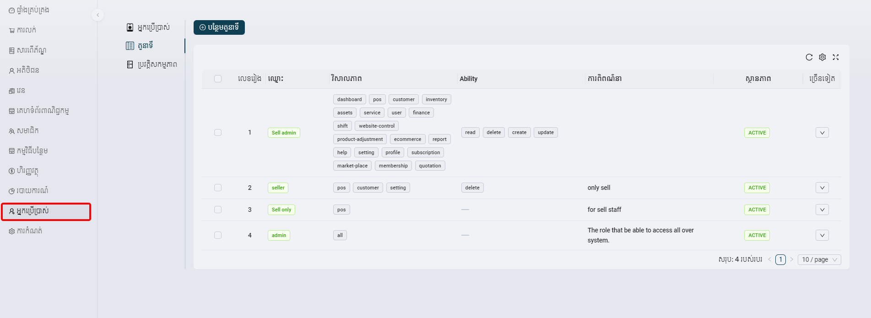Check the box for Sell admin row
The width and height of the screenshot is (871, 318).
coord(218,133)
